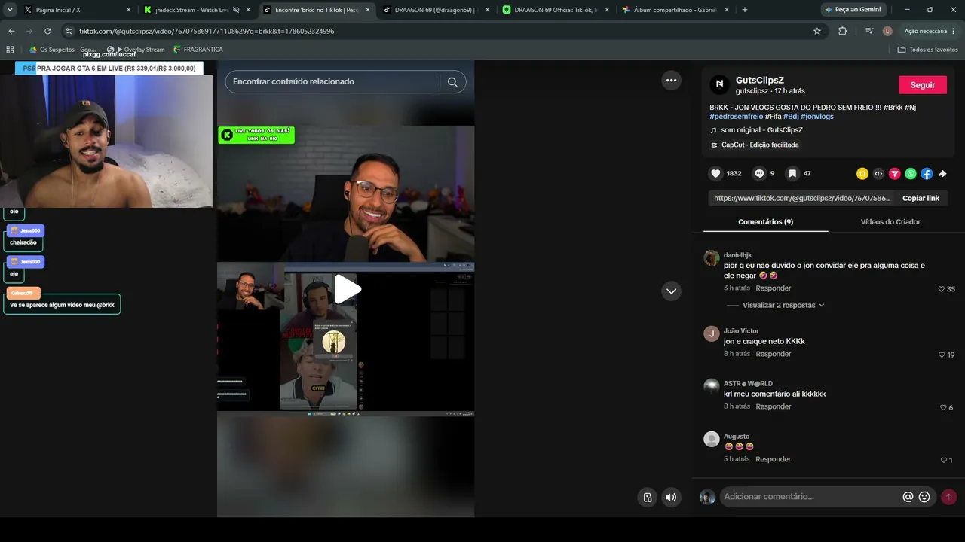The width and height of the screenshot is (965, 542).
Task: Go to next video with the down chevron
Action: click(671, 291)
